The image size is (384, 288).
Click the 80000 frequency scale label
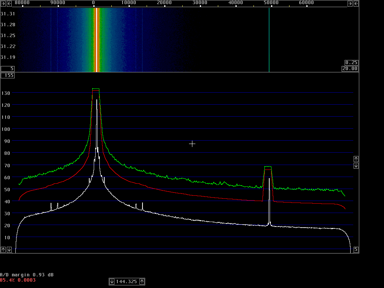pyautogui.click(x=22, y=3)
